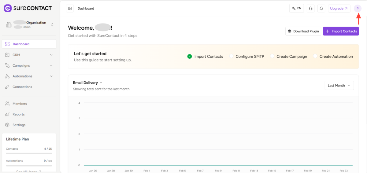
Task: Click the Contacts usage progress bar
Action: [x=29, y=153]
